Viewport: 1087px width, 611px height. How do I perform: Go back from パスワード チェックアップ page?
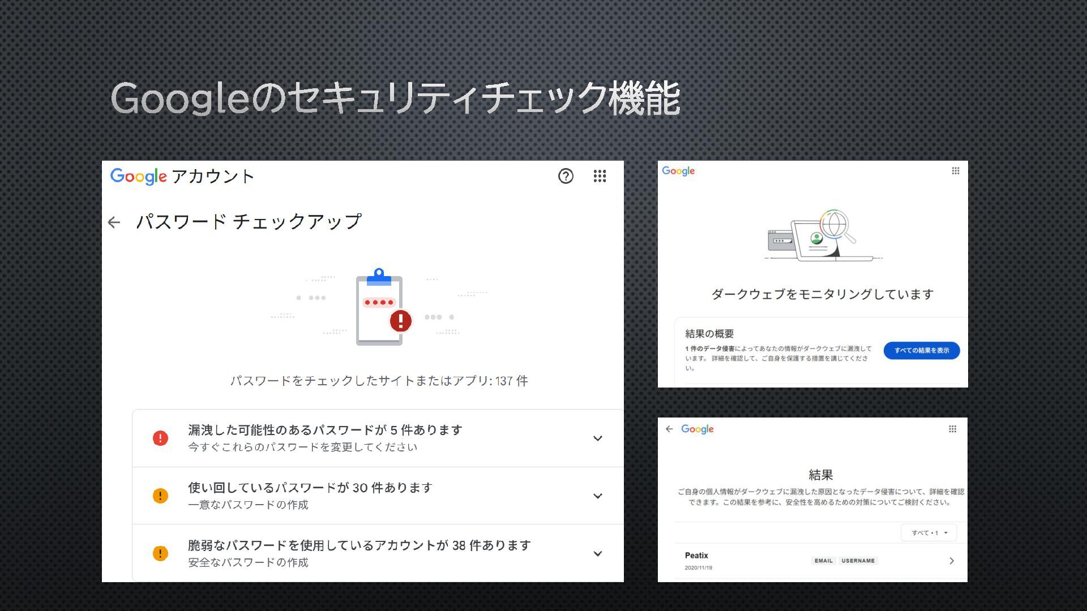click(x=114, y=222)
